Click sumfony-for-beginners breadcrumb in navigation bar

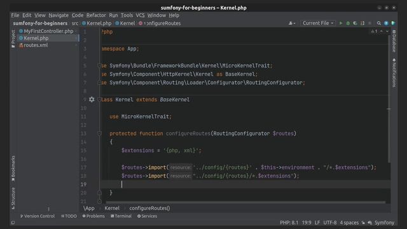tap(40, 24)
